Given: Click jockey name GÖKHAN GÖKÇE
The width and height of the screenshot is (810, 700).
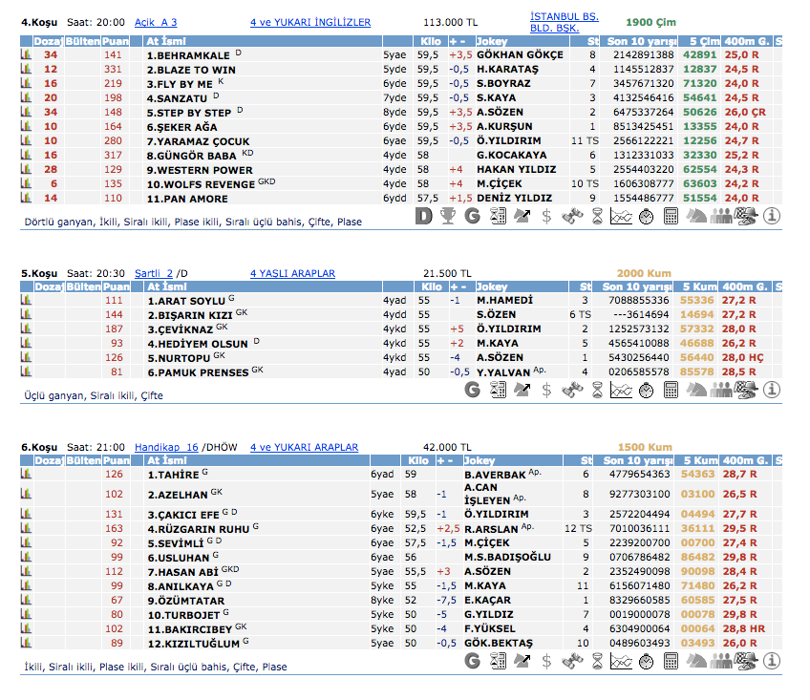Looking at the screenshot, I should 516,55.
